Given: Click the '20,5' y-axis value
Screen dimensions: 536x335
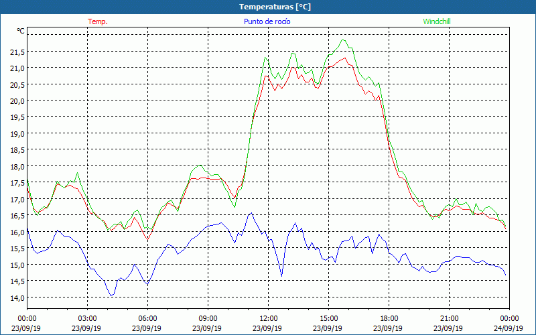Looking at the screenshot, I should [17, 85].
